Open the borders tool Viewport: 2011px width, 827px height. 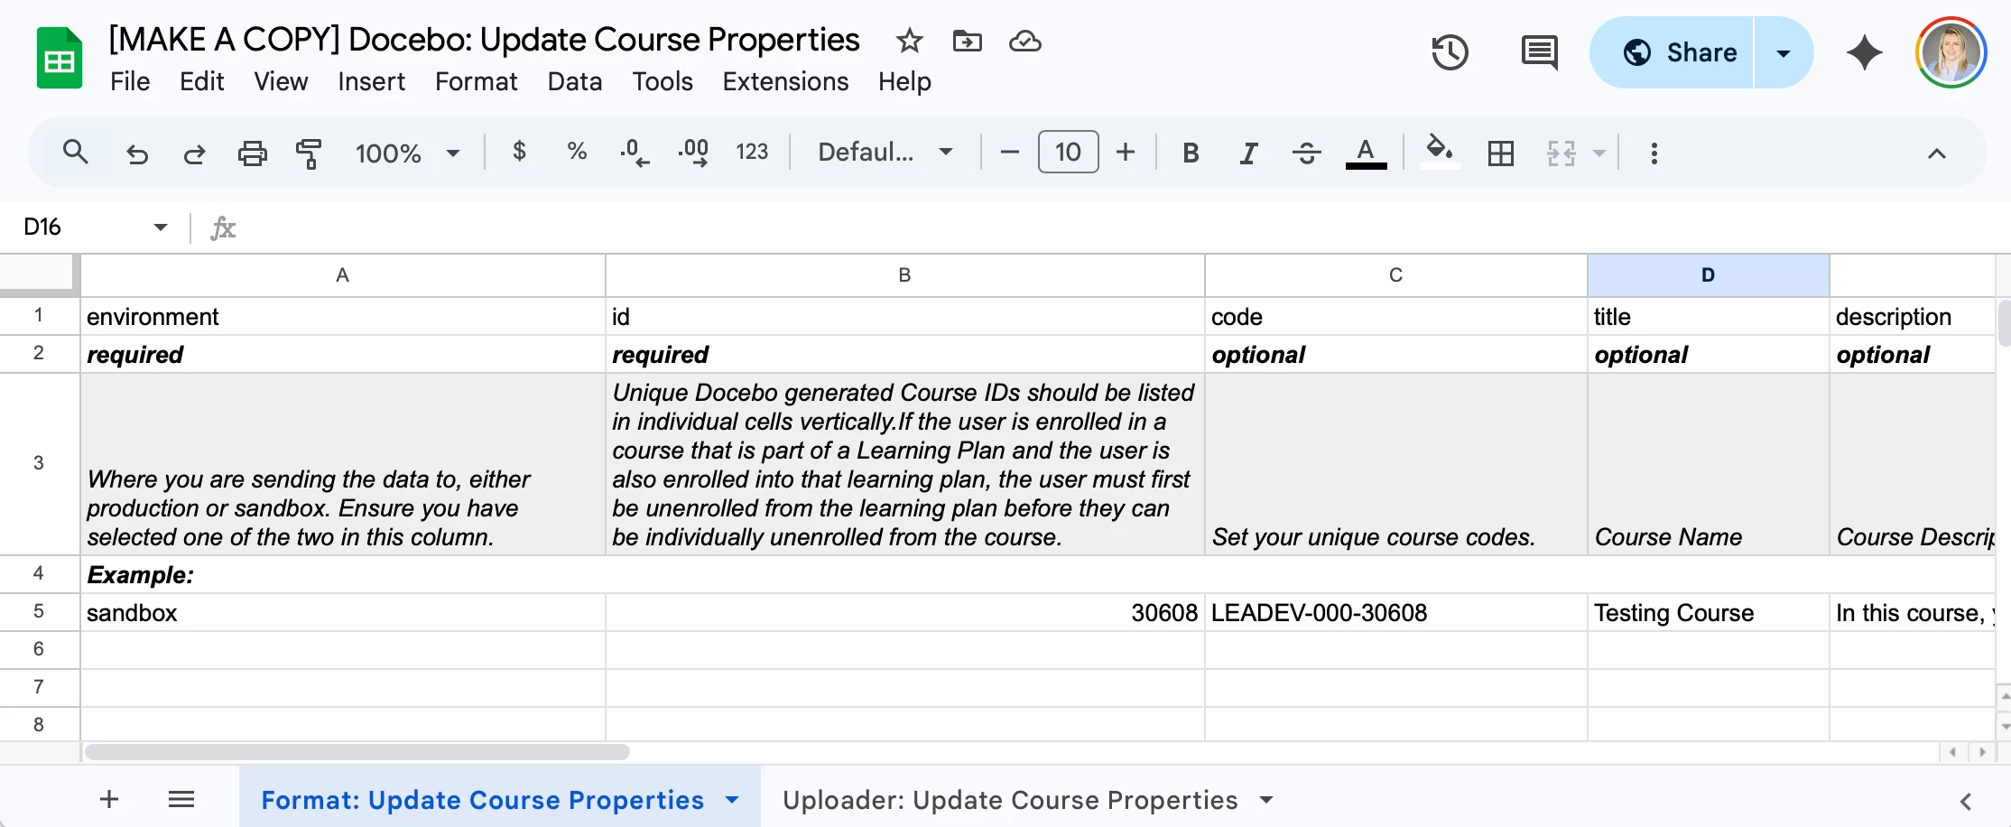(x=1501, y=153)
